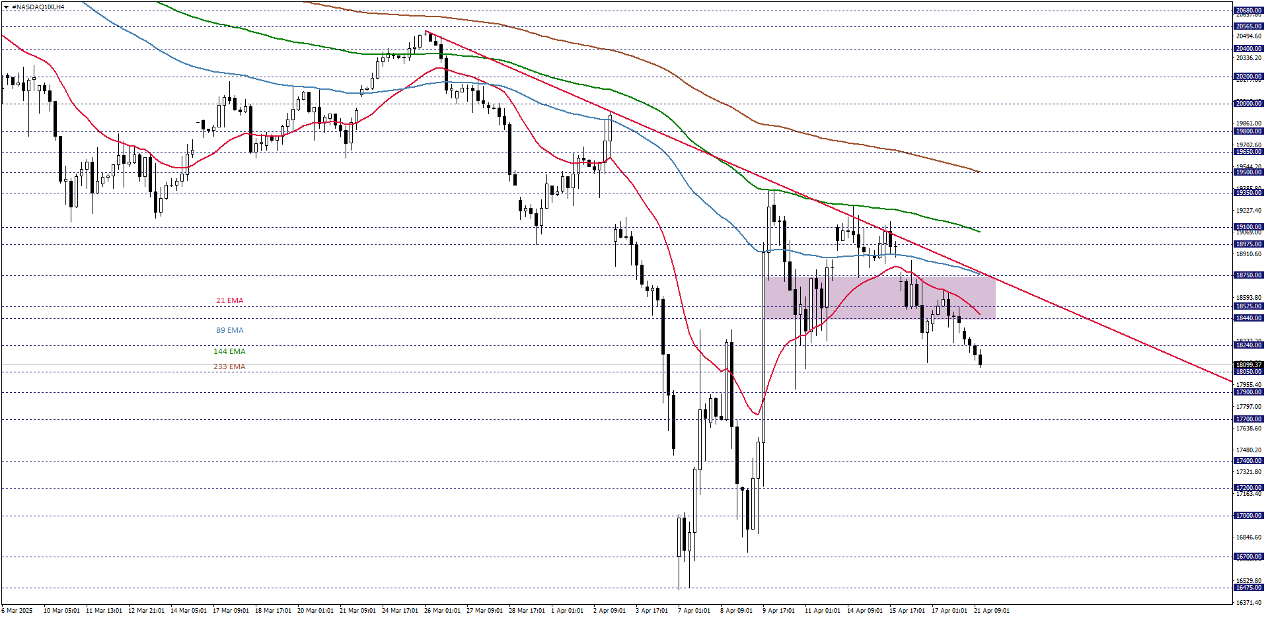Click the 18910.60 price scale value
This screenshot has height=618, width=1266.
pos(1248,254)
